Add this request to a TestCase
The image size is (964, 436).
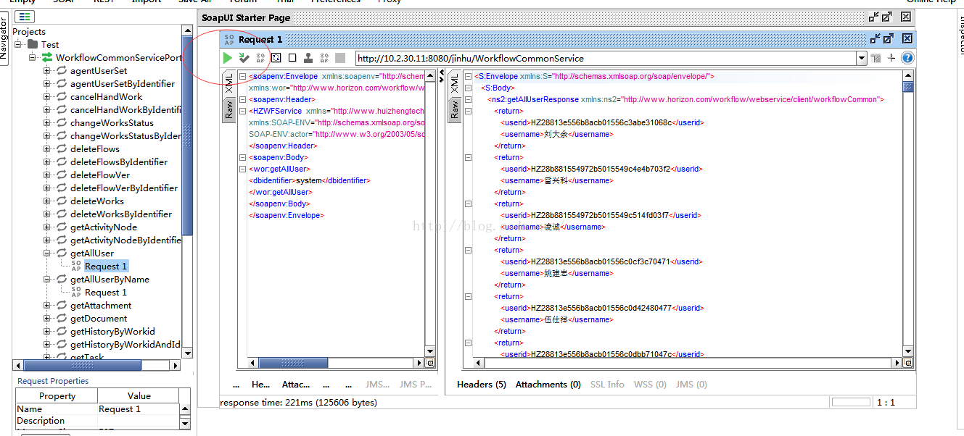[244, 58]
